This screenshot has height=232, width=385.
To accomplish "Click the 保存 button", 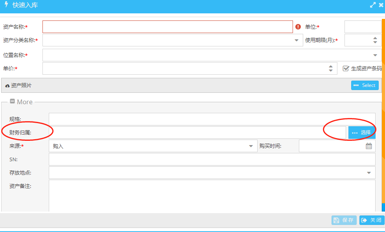I will point(344,220).
